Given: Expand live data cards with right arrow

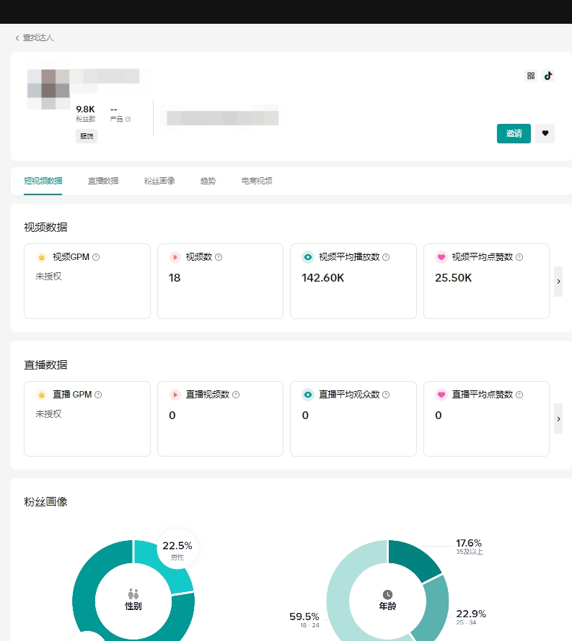Looking at the screenshot, I should [558, 418].
